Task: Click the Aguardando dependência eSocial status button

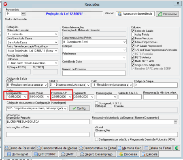Action: pos(135,14)
